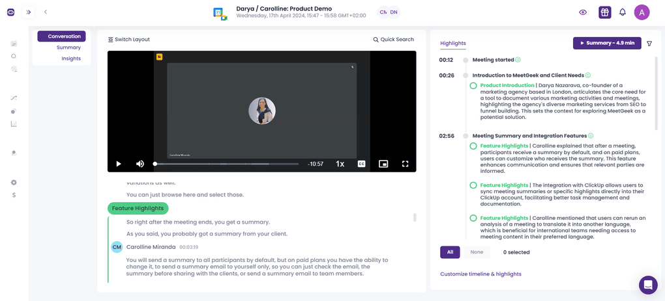
Task: Play the meeting video
Action: [x=119, y=164]
